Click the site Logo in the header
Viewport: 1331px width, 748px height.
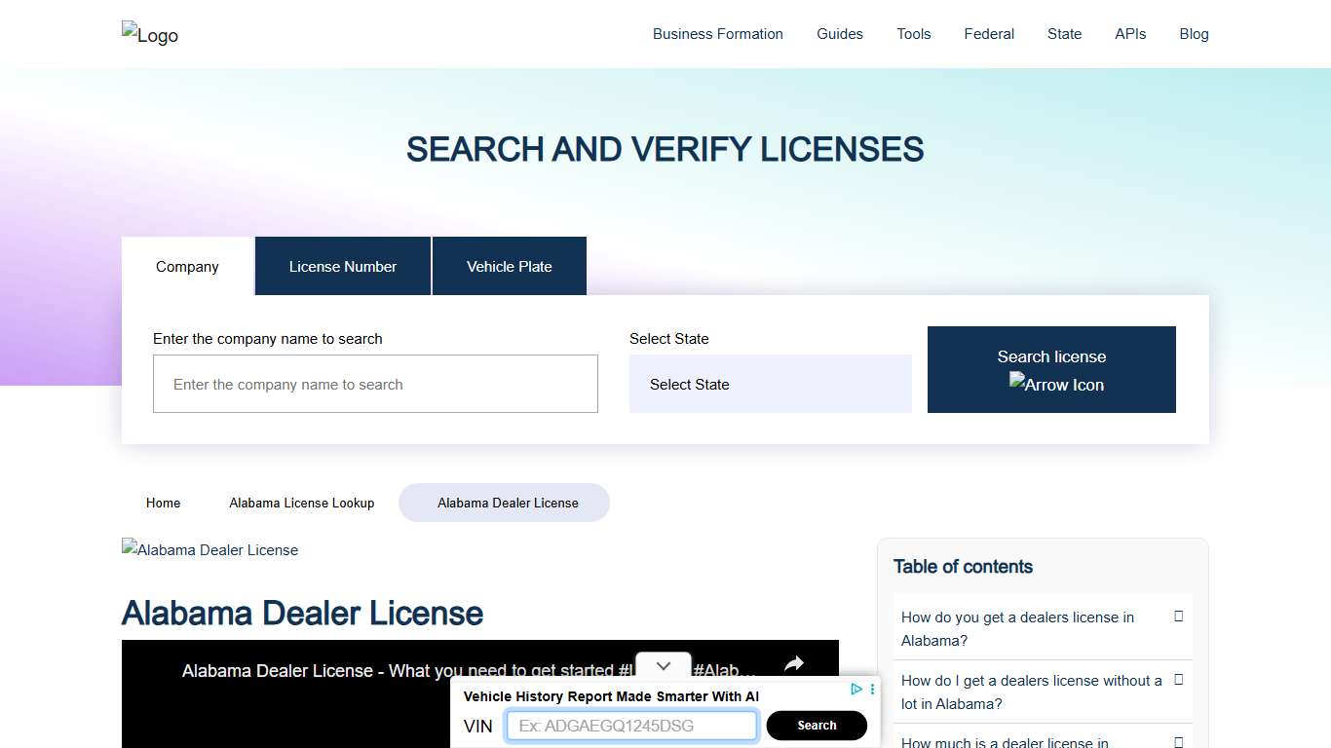[149, 34]
